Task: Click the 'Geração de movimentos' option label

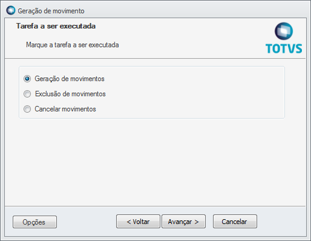Action: pyautogui.click(x=70, y=79)
